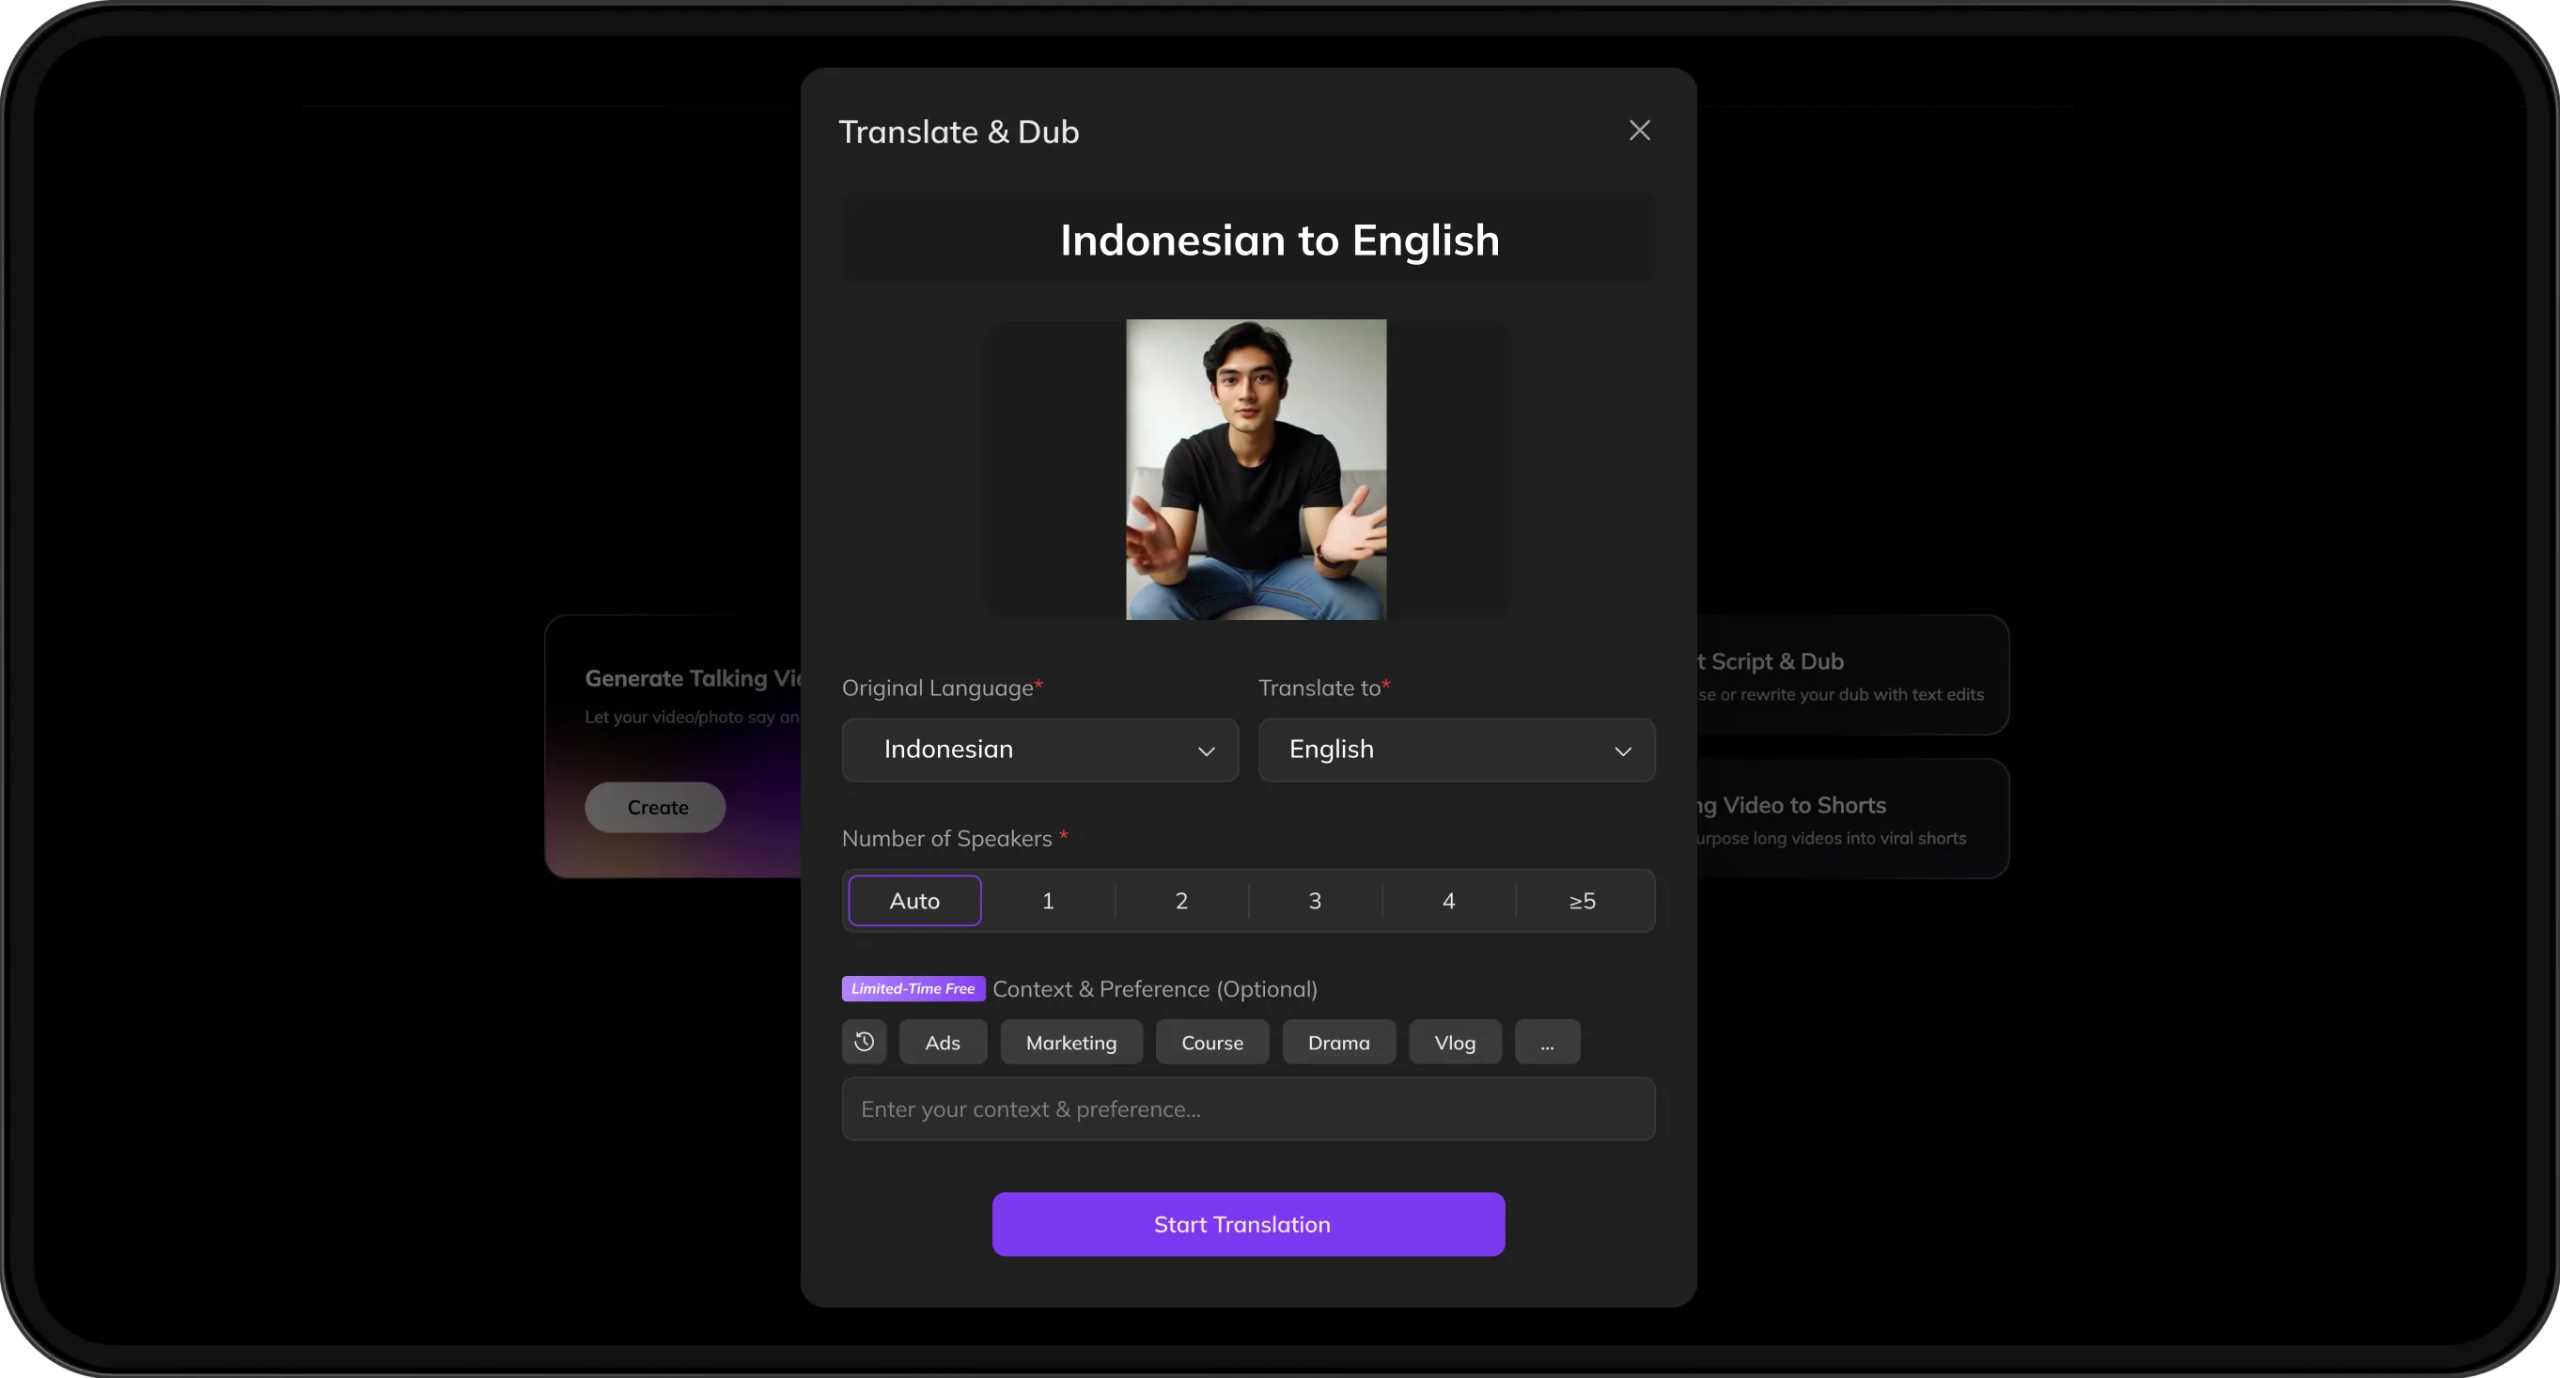2560x1378 pixels.
Task: Set number of speakers to 2
Action: pos(1180,900)
